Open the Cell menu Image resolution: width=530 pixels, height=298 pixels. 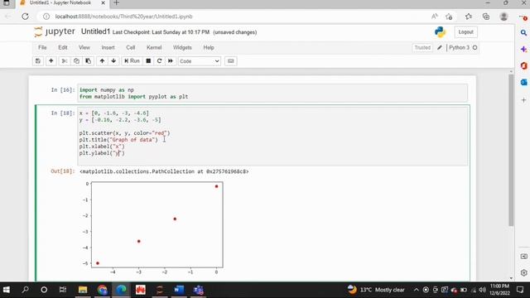click(x=131, y=48)
